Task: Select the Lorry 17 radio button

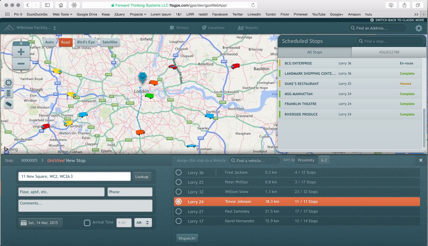Action: (x=179, y=221)
